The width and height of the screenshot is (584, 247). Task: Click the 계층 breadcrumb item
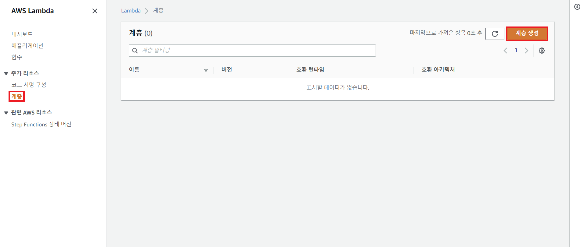[158, 10]
